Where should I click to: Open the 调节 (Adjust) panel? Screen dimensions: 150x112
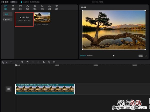(x=57, y=7)
